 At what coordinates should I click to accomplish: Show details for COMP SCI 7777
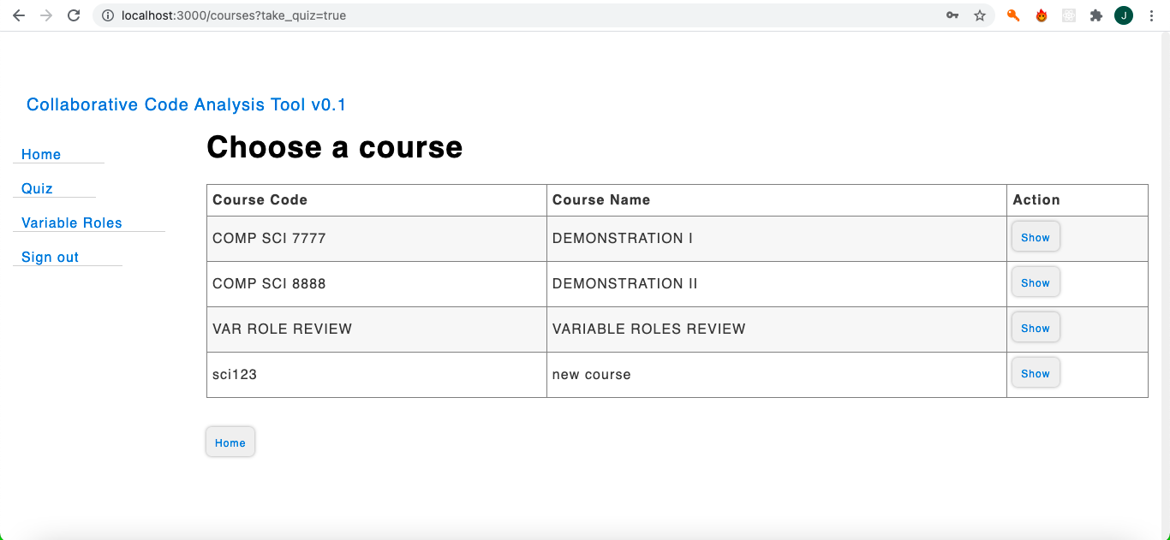[1036, 236]
